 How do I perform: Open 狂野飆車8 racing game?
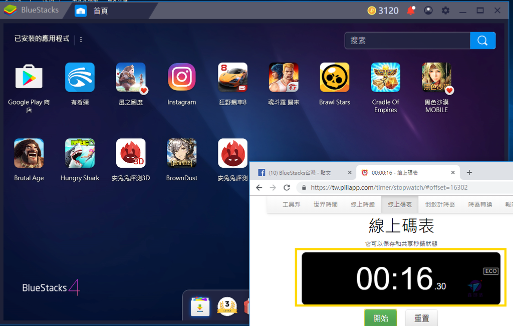pyautogui.click(x=232, y=77)
